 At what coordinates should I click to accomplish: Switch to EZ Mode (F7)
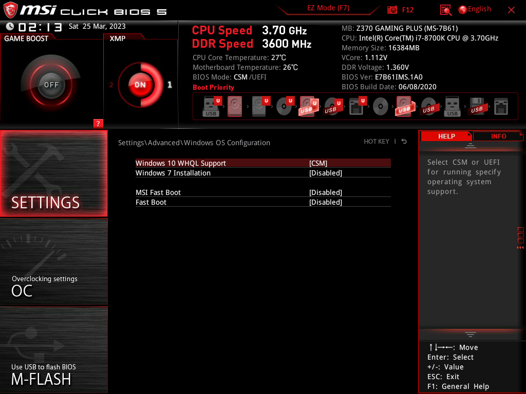click(328, 8)
